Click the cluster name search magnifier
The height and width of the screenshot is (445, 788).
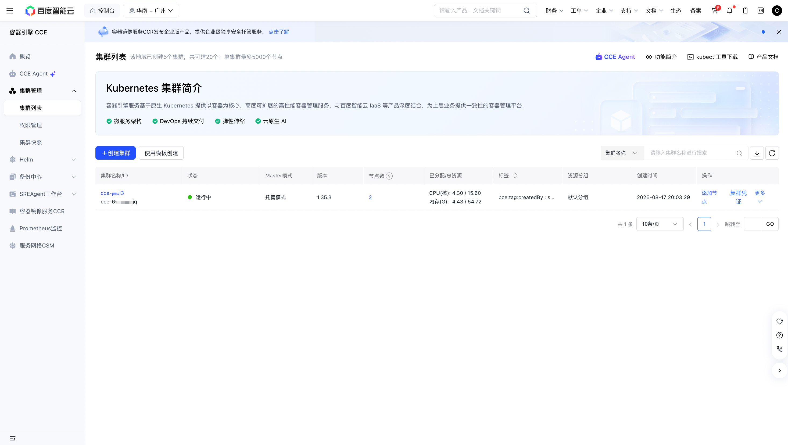739,153
